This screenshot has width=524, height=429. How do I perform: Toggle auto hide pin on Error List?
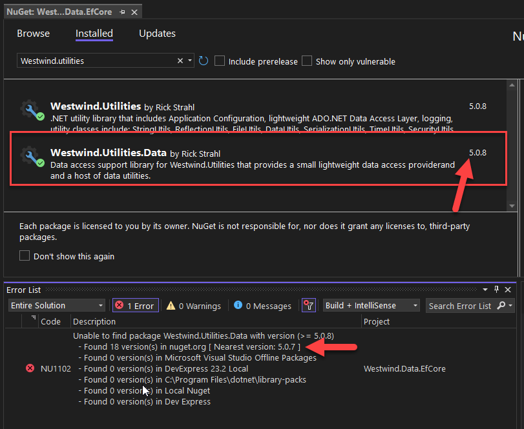496,290
